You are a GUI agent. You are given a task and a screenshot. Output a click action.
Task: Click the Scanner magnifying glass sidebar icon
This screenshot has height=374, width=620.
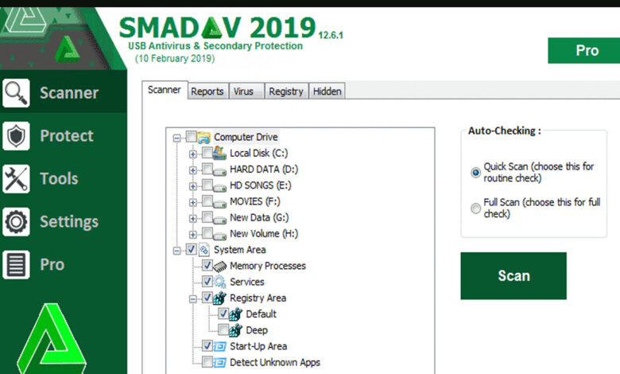click(x=16, y=93)
